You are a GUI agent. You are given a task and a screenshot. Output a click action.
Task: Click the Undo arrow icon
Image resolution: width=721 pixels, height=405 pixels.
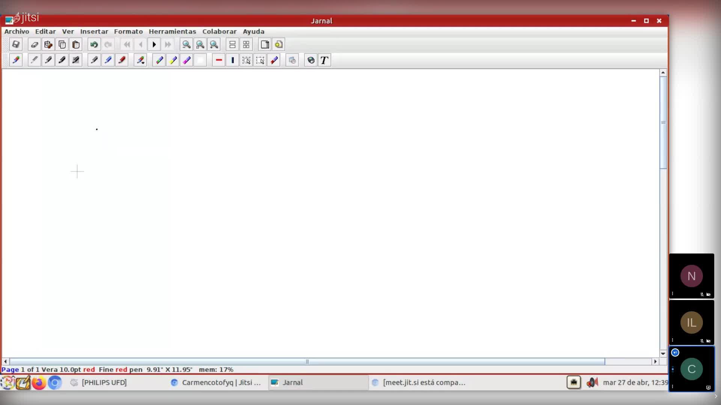point(94,45)
